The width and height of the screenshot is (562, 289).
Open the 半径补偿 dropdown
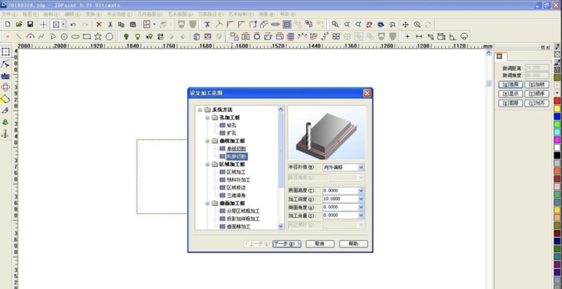tap(361, 168)
